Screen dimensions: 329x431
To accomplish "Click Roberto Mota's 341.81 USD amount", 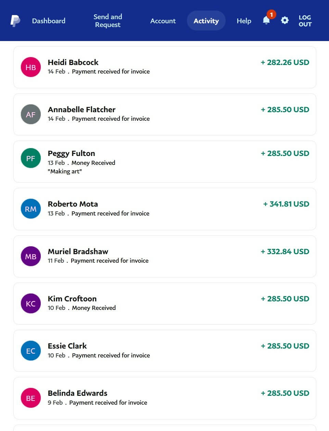I will tap(286, 204).
